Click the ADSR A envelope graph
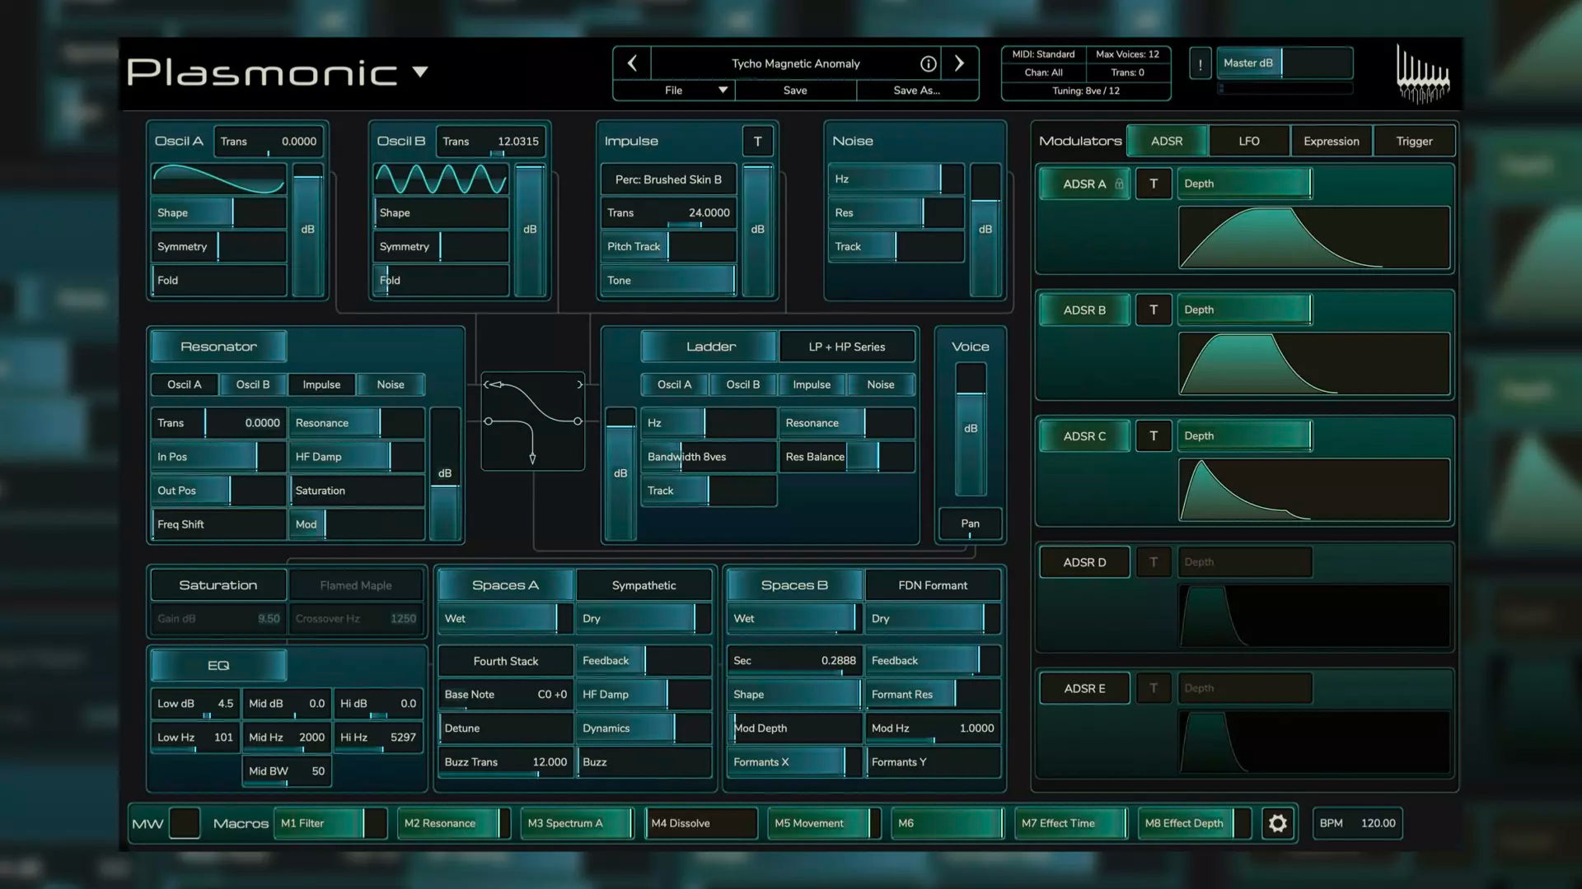This screenshot has height=889, width=1582. coord(1314,238)
